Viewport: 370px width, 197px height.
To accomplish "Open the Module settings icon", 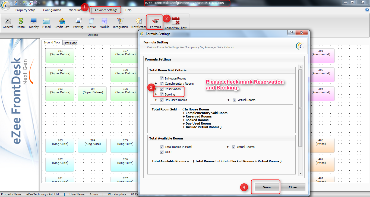I will pyautogui.click(x=105, y=23).
